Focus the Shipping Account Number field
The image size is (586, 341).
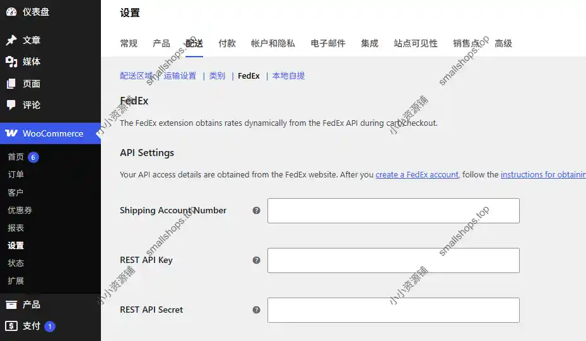click(394, 211)
